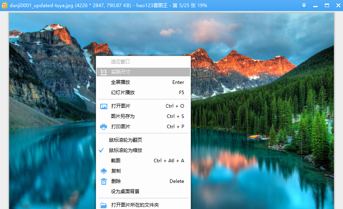343x209 pixels.
Task: Click the Delete shortcut label
Action: (177, 181)
